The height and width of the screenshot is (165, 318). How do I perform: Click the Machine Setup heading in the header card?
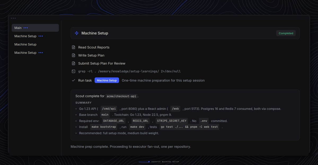[95, 33]
